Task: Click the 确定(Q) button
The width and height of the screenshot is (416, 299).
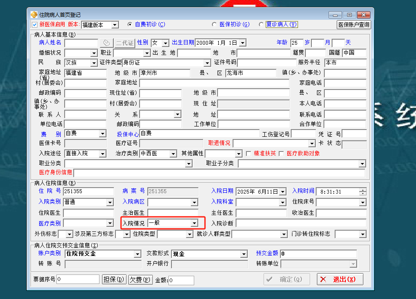Action: (x=287, y=279)
